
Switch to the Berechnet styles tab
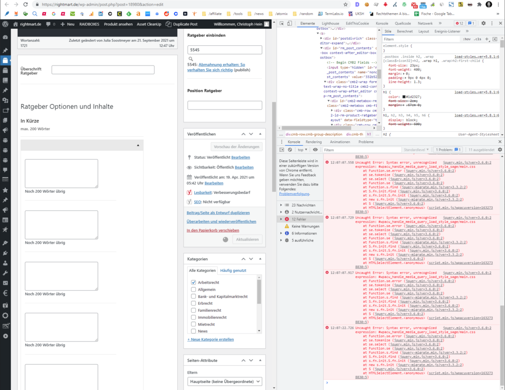pos(405,31)
